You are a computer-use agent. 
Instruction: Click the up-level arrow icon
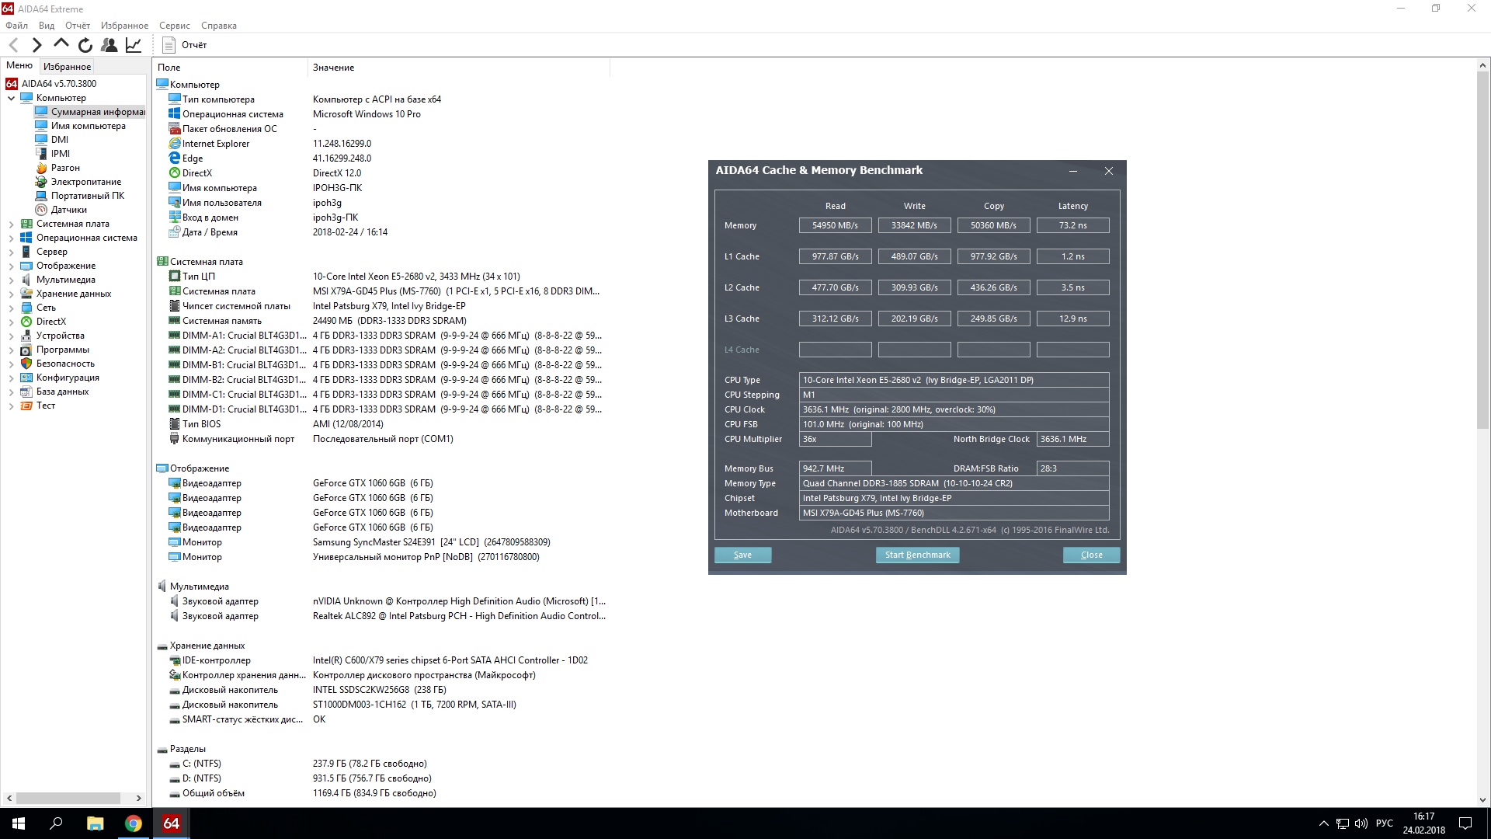[61, 44]
